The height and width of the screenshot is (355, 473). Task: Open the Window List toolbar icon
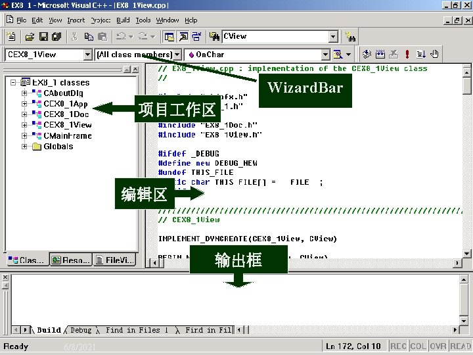click(x=196, y=37)
